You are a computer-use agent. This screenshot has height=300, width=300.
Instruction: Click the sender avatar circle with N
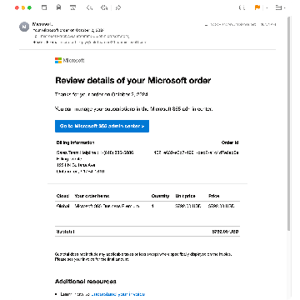point(24,27)
